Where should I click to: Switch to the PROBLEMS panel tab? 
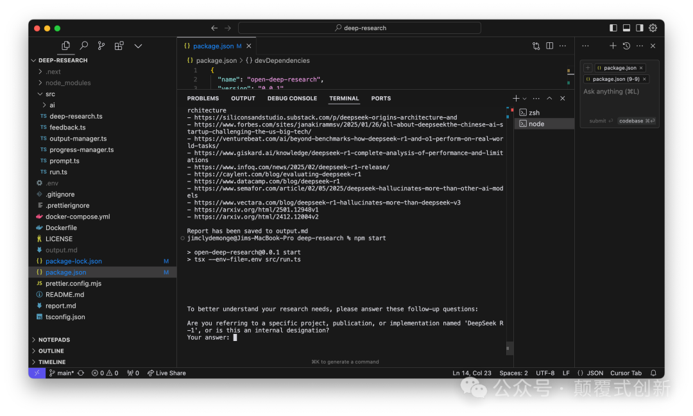203,99
